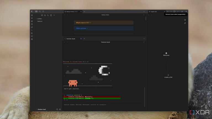
Task: Open the search magnifier icon in sidebar
Action: point(40,12)
